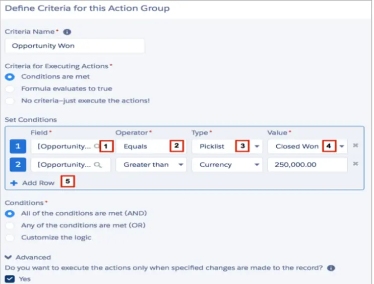Click the 250,000.00 value field
The height and width of the screenshot is (284, 374).
(307, 165)
